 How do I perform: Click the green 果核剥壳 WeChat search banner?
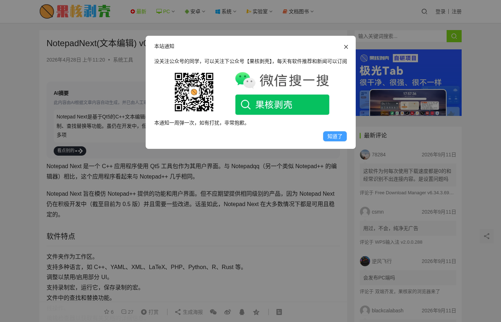coord(282,104)
